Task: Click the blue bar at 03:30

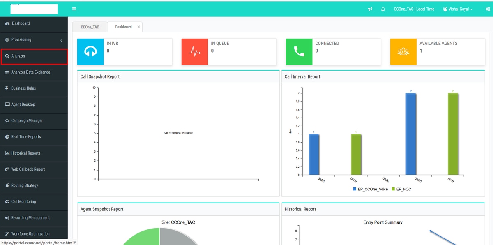Action: (411, 134)
